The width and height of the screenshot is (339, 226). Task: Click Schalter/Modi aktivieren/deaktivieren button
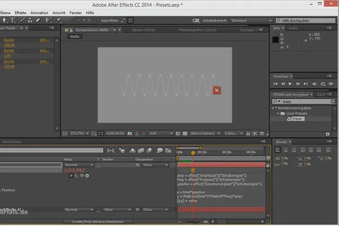pos(98,221)
